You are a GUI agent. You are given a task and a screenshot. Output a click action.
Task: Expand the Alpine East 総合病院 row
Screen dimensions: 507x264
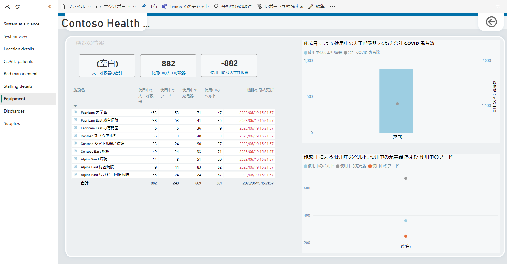(75, 167)
